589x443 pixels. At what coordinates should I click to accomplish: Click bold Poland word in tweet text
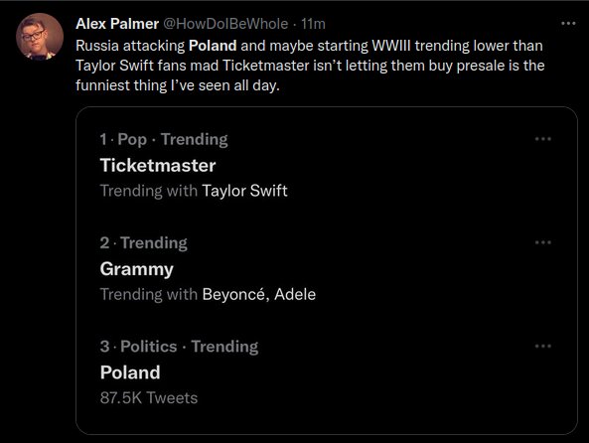213,46
